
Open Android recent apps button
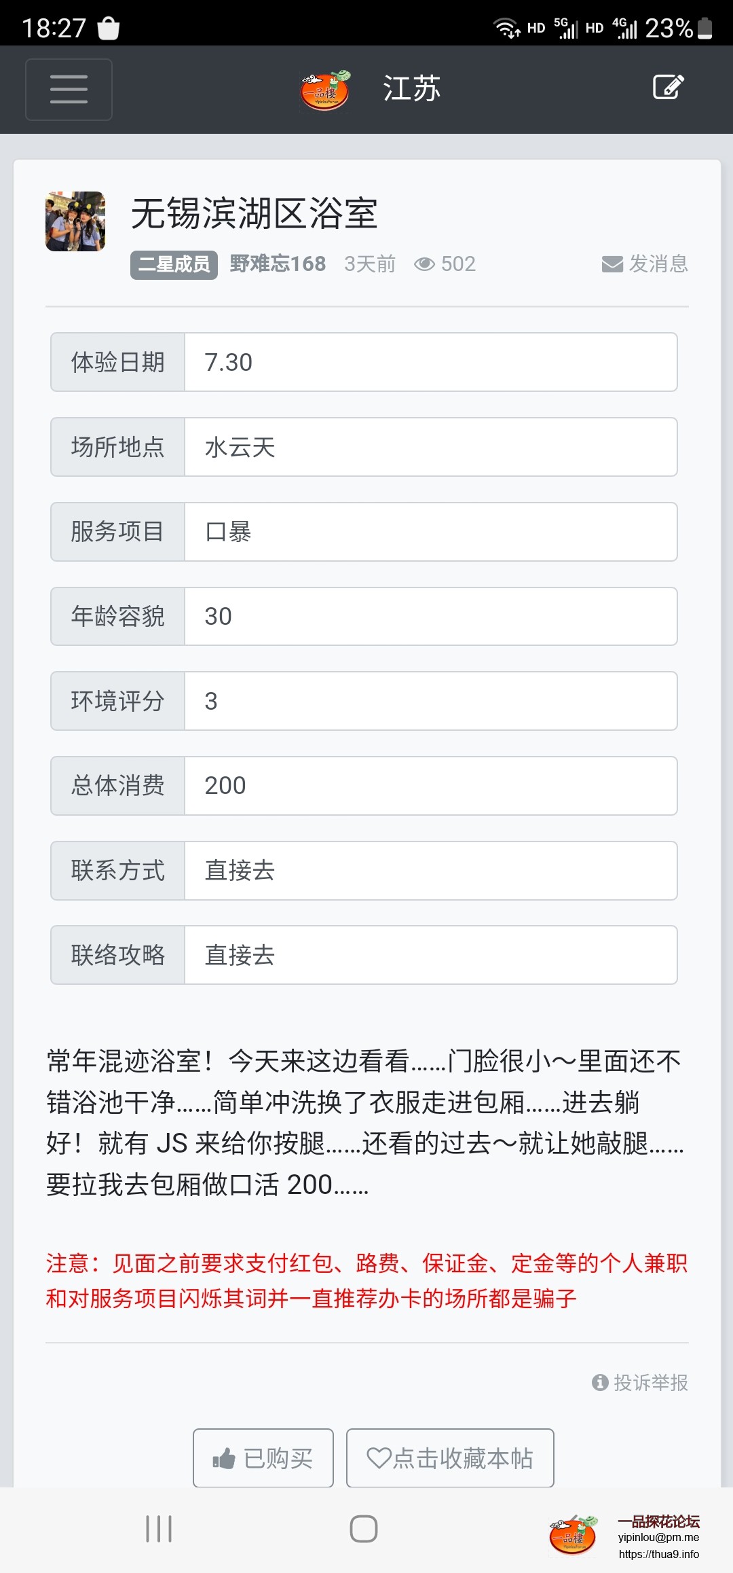point(159,1529)
